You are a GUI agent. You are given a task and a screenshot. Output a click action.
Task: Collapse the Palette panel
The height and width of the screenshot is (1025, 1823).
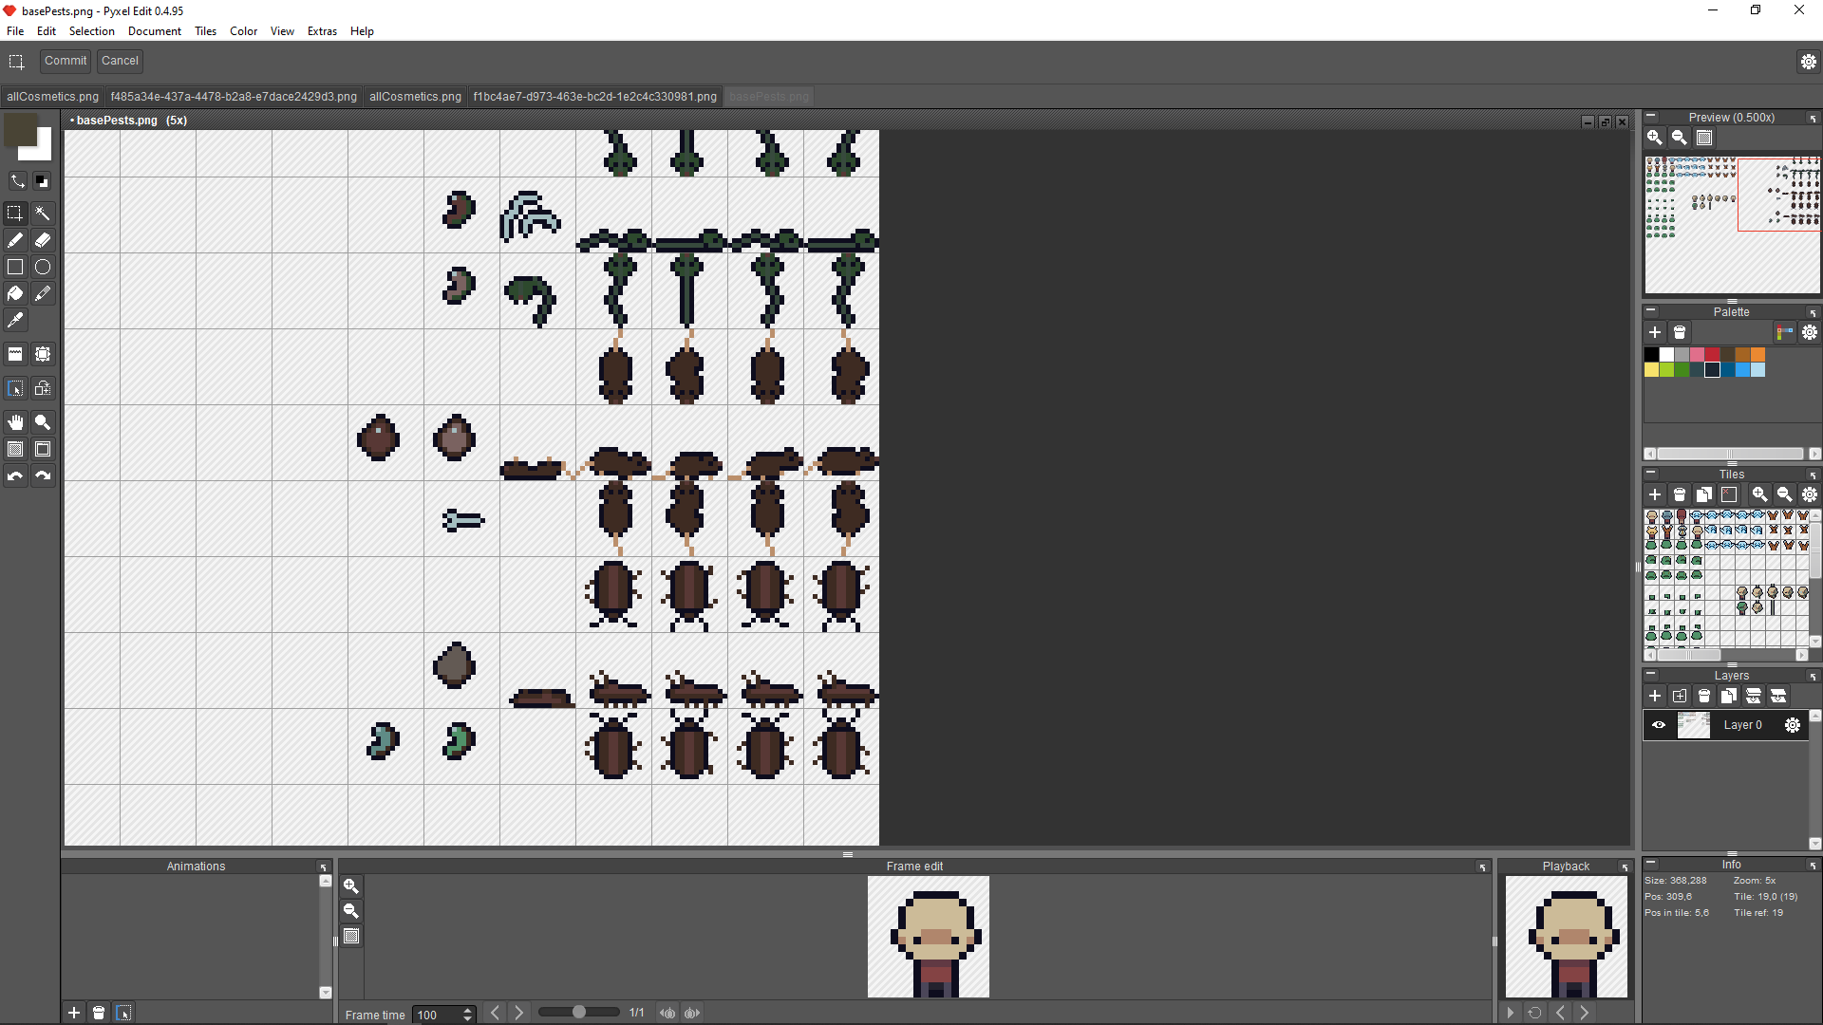pos(1650,311)
